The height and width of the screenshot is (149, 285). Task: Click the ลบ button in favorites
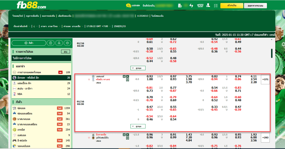(65, 52)
